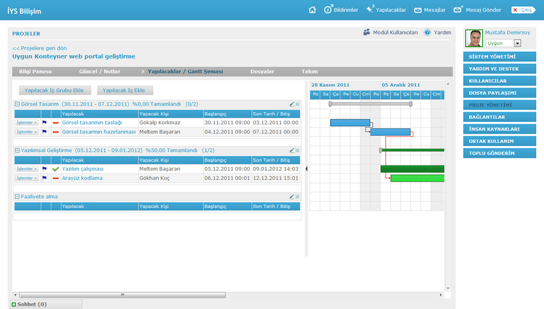Delete the Faaliyete alma group with X icon
This screenshot has width=544, height=309.
pyautogui.click(x=297, y=197)
